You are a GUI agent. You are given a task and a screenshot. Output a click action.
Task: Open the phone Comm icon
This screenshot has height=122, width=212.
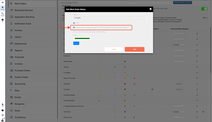(3, 14)
